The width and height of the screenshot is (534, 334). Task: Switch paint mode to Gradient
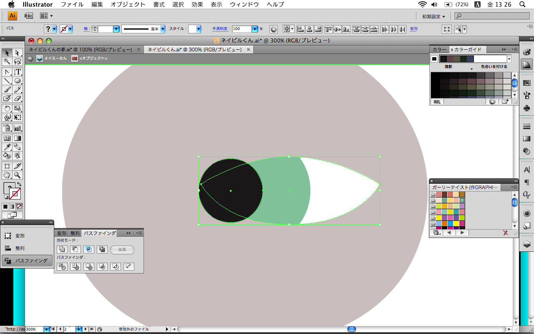point(12,207)
